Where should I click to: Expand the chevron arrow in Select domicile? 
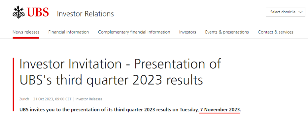point(300,12)
